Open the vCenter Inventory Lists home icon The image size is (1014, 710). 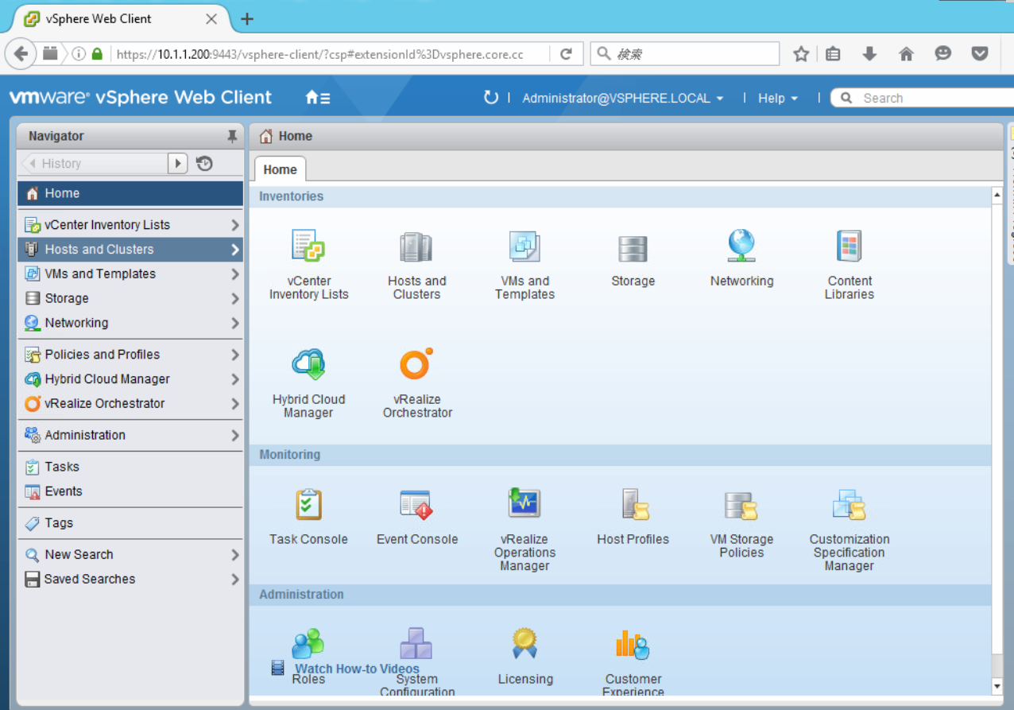tap(308, 247)
